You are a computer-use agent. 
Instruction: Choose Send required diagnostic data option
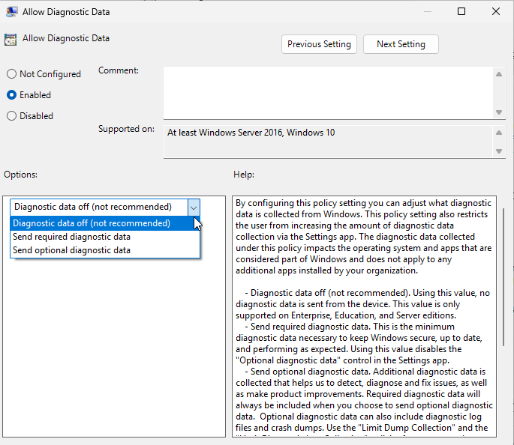[105, 237]
